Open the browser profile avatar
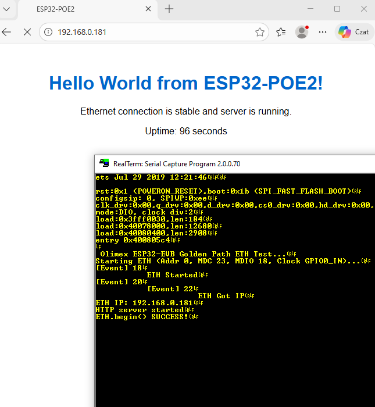This screenshot has width=375, height=407. (x=302, y=32)
